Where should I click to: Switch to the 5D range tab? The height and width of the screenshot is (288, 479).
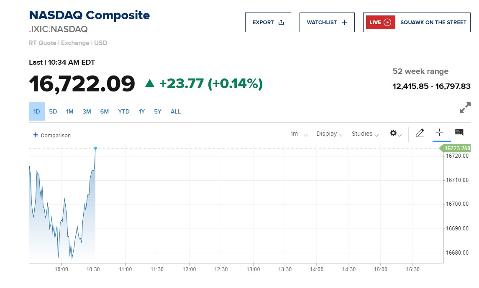pos(53,111)
